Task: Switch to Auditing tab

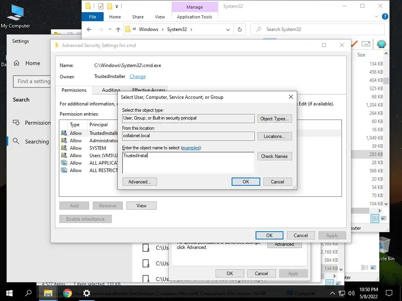Action: point(111,90)
